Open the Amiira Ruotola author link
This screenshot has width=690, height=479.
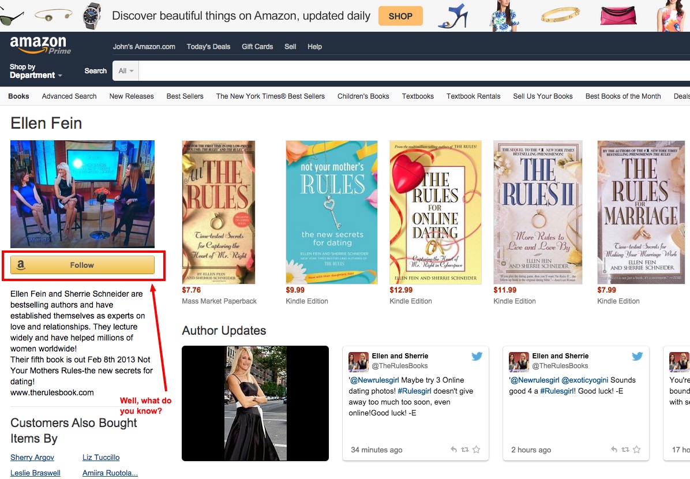[110, 473]
